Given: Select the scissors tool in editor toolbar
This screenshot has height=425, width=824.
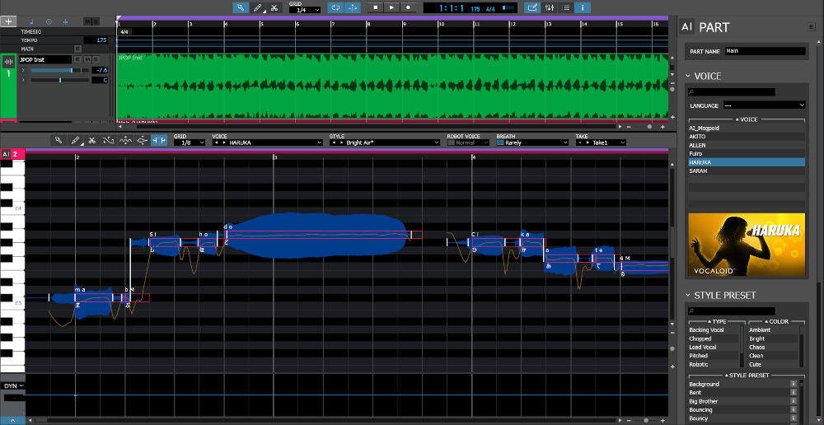Looking at the screenshot, I should click(x=92, y=140).
